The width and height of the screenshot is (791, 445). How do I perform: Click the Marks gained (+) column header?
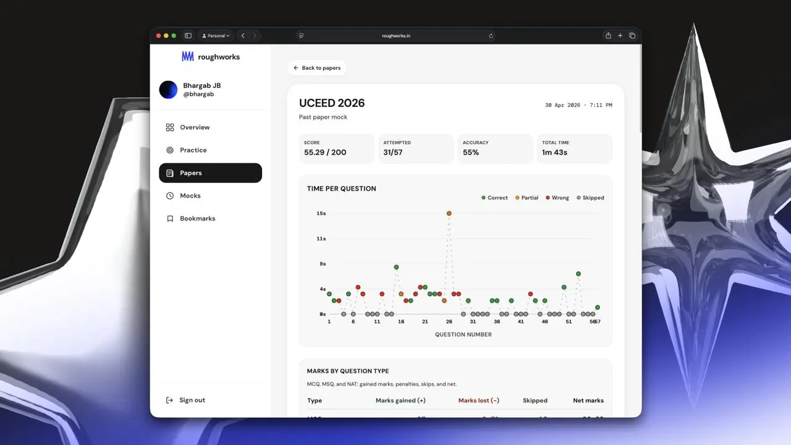(400, 400)
